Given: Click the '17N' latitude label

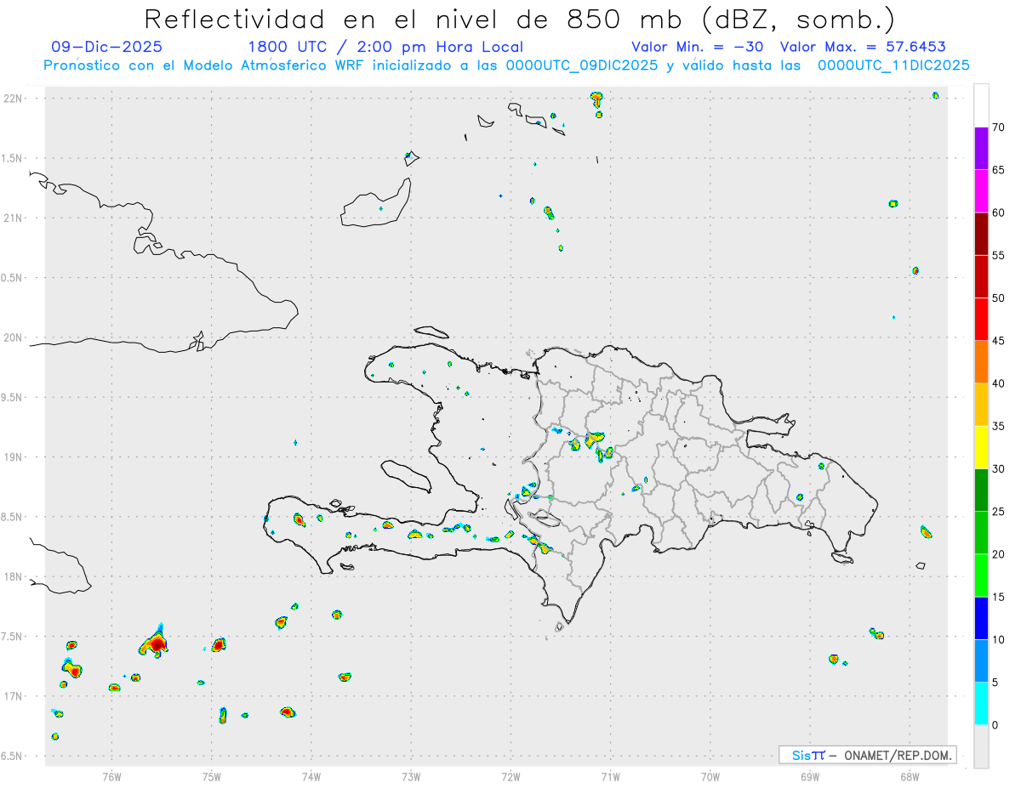Looking at the screenshot, I should pyautogui.click(x=13, y=696).
